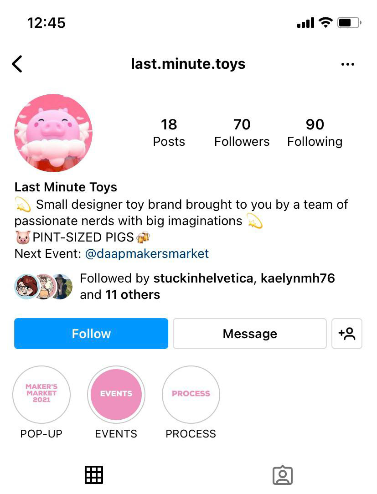Viewport: 377px width, 494px height.
Task: Switch to the tagged photos tab
Action: click(283, 475)
